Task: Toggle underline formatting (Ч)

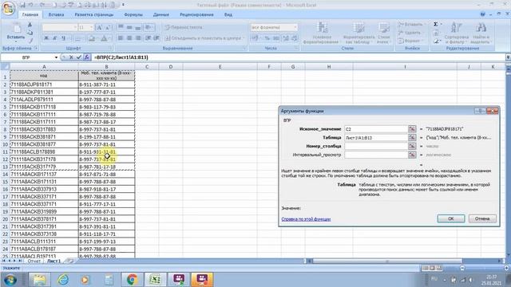Action: 64,38
